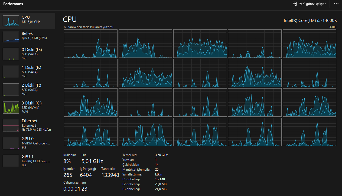Image resolution: width=342 pixels, height=196 pixels.
Task: Open the three-dots more options menu
Action: (x=336, y=4)
